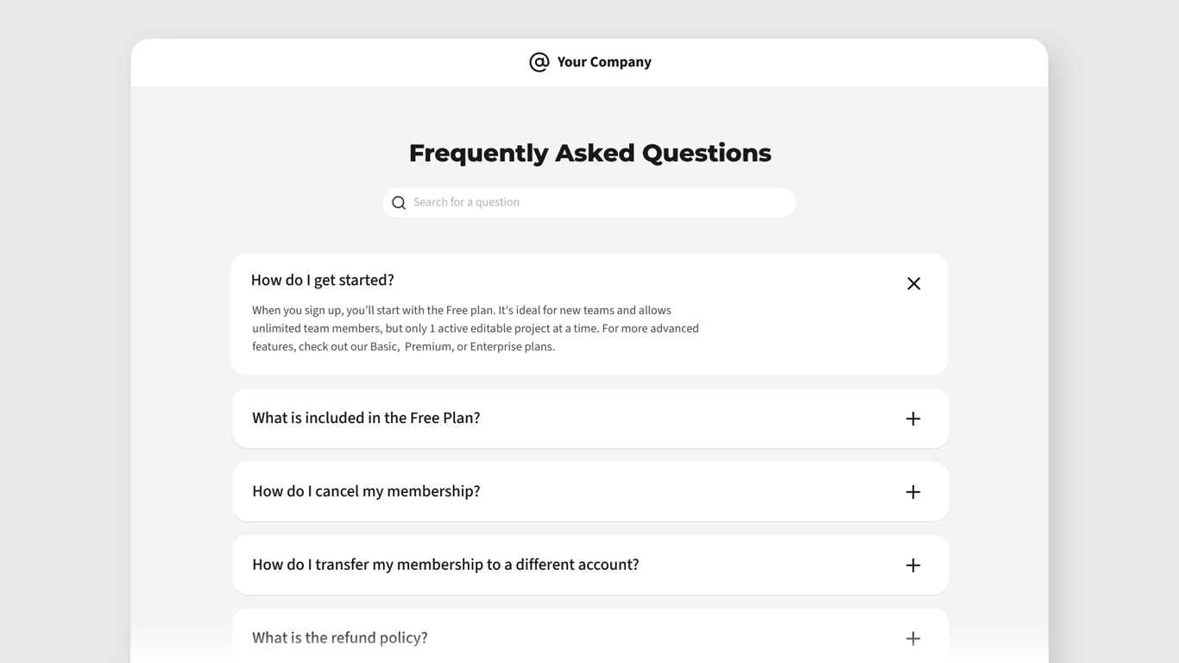Screen dimensions: 1179x663
Task: Click the rounded search bar control
Action: coord(589,202)
